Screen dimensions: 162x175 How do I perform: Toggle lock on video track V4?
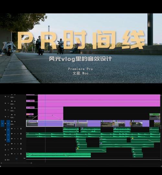[x=5, y=103]
